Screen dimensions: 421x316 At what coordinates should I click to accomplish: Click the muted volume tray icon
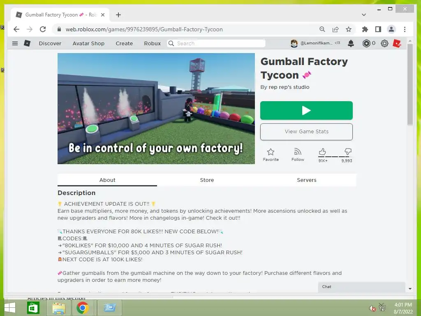[372, 308]
